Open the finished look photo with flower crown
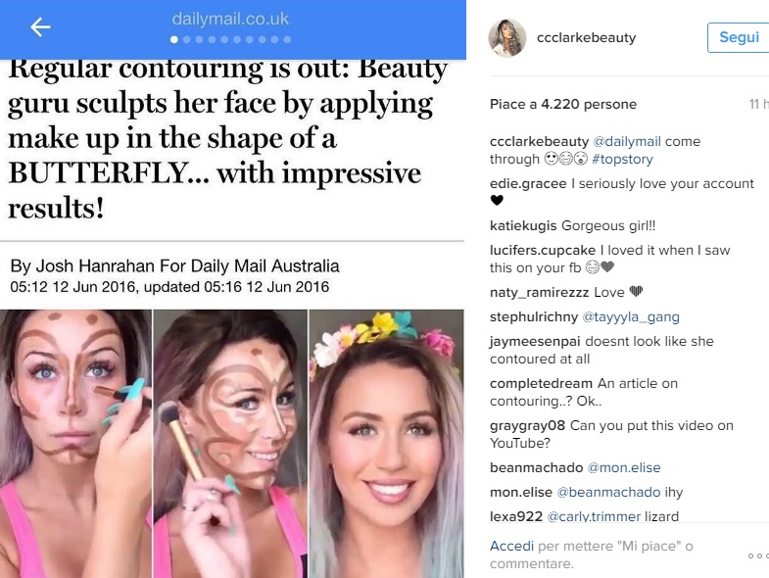The height and width of the screenshot is (578, 769). tap(387, 444)
